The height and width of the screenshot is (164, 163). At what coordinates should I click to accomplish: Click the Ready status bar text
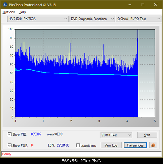(x=6, y=154)
